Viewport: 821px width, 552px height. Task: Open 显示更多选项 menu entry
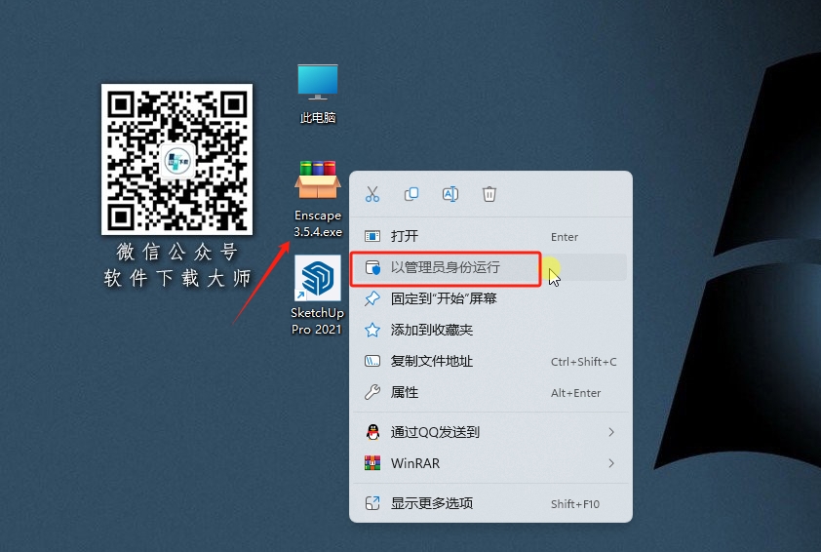tap(490, 503)
